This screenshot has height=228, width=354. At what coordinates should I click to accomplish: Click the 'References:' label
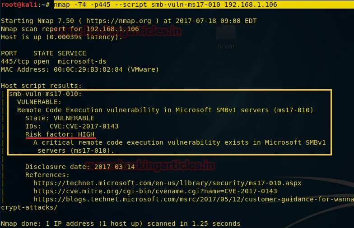47,175
